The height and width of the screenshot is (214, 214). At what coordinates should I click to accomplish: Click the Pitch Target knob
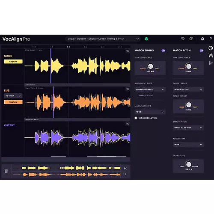188,105
